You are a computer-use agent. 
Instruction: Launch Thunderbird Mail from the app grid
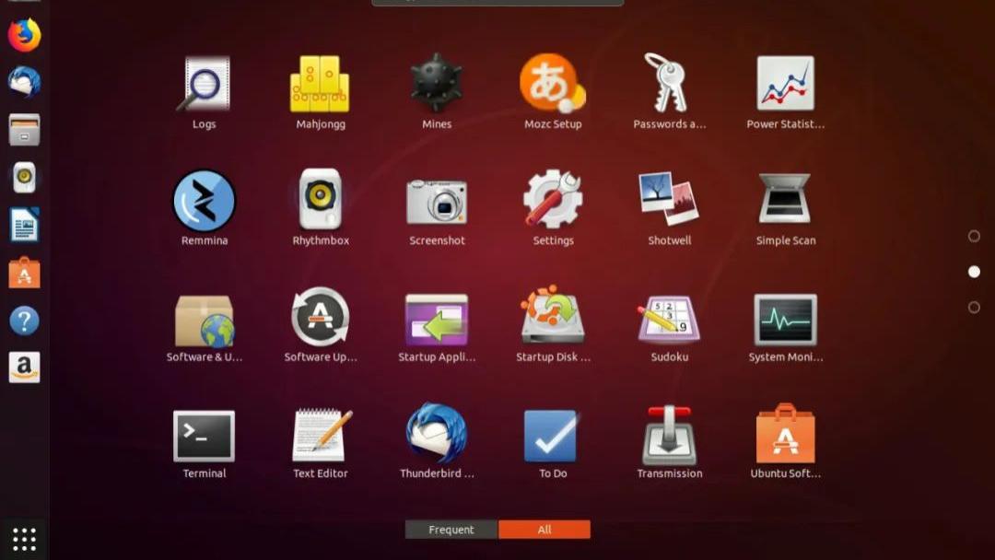pos(437,443)
